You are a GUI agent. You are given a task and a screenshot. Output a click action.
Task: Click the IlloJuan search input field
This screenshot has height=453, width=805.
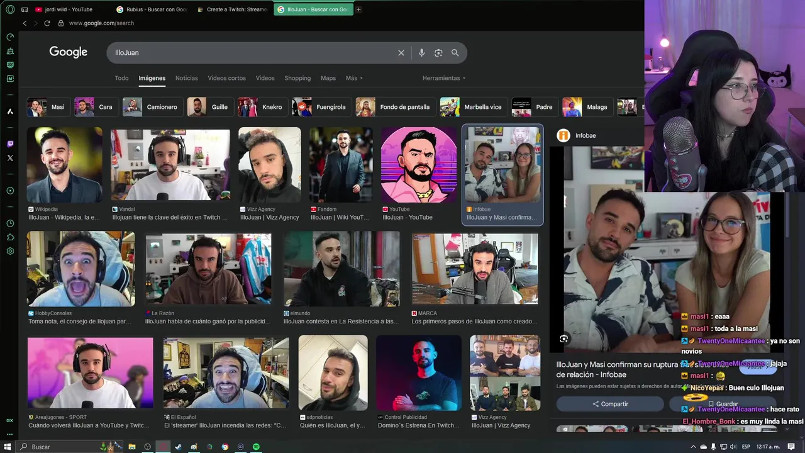click(x=252, y=53)
